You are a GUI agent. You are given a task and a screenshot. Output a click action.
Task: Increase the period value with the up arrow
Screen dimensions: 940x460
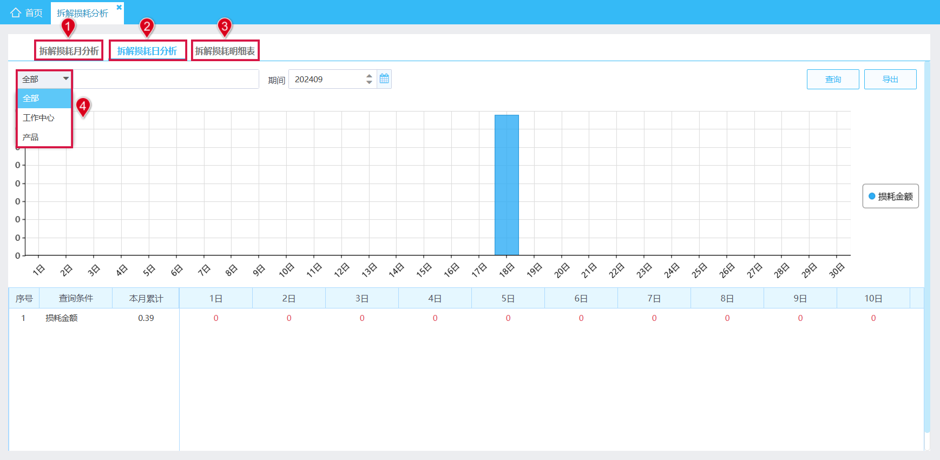tap(369, 76)
